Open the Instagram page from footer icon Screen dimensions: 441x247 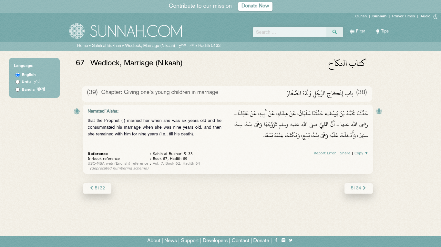click(283, 241)
